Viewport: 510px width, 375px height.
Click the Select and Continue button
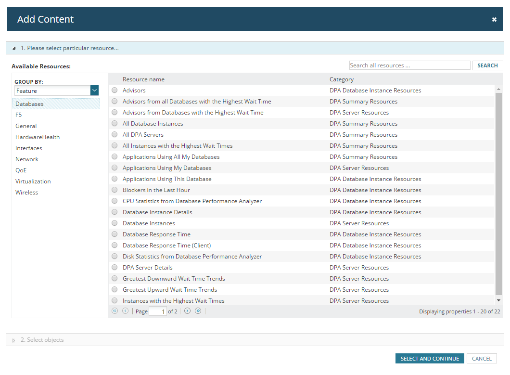(430, 359)
